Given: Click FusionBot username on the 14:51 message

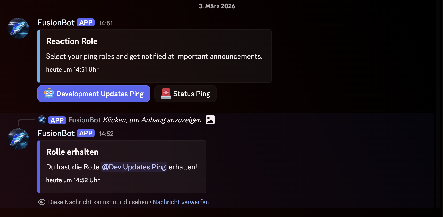Looking at the screenshot, I should tap(56, 23).
